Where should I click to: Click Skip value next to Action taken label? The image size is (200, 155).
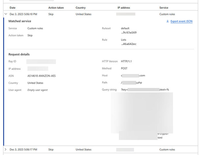tap(30, 35)
